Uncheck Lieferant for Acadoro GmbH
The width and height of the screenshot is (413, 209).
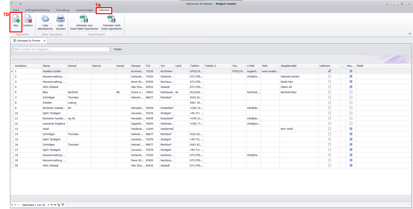[x=330, y=71]
